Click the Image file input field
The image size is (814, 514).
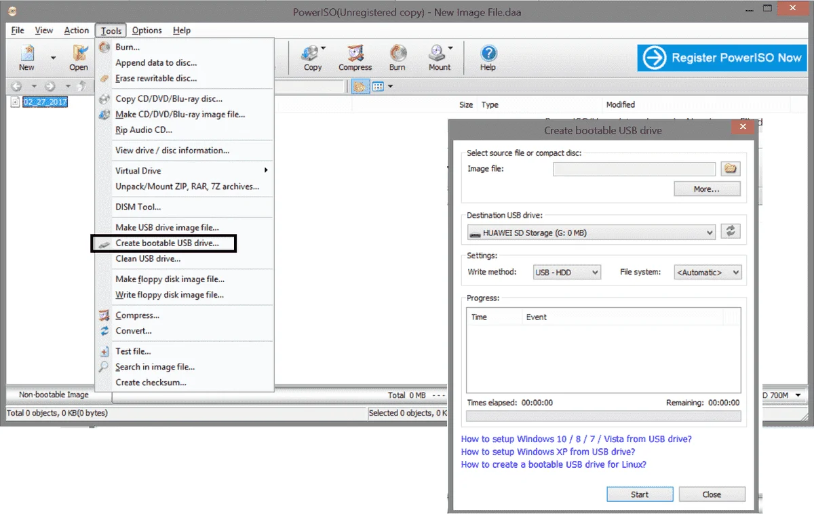[x=634, y=169]
